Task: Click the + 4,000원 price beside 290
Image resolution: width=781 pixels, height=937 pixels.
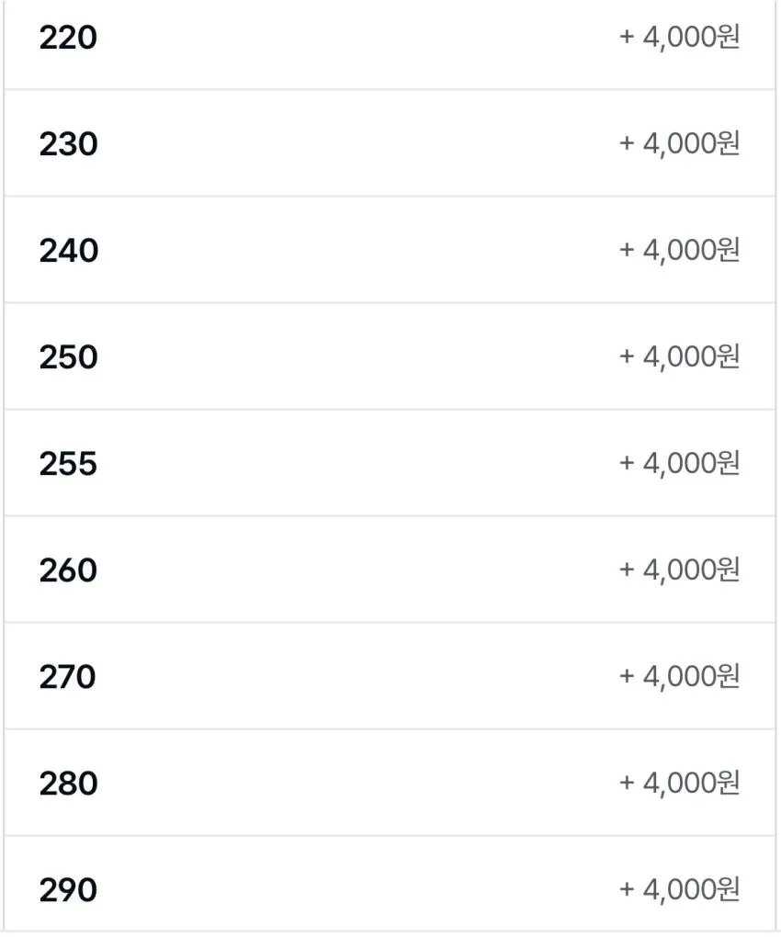Action: (x=679, y=890)
